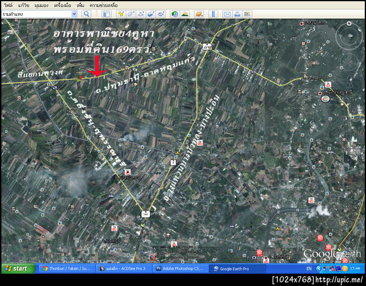
Task: Open the search history dropdown arrow
Action: point(74,14)
